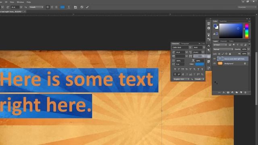The width and height of the screenshot is (258, 145).
Task: Open the Window menu
Action: point(20,2)
